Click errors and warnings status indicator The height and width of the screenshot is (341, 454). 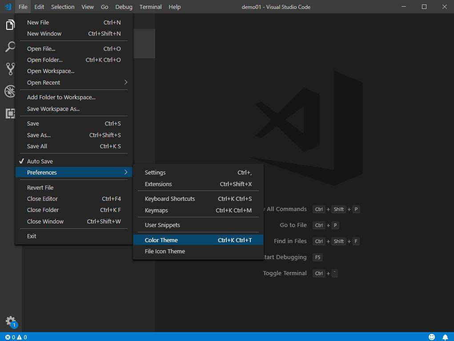pos(16,337)
